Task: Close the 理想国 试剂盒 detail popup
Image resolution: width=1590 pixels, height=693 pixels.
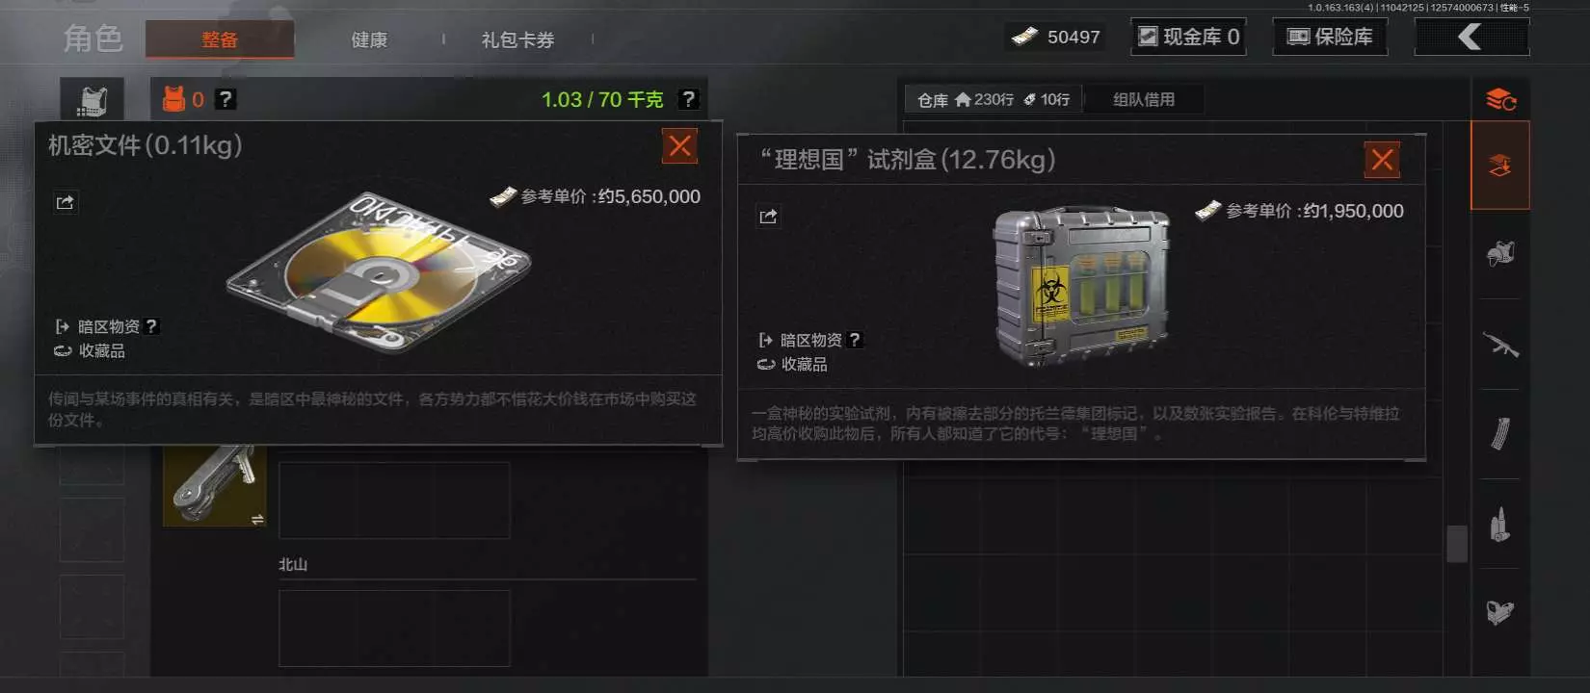Action: coord(1383,160)
